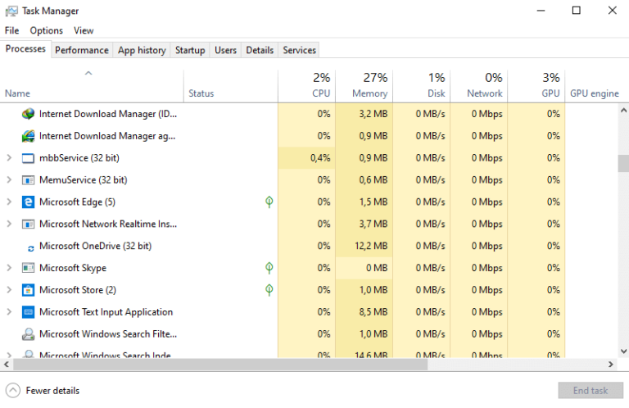Collapse view with Fewer details
Screen dimensions: 629x408
click(x=43, y=390)
